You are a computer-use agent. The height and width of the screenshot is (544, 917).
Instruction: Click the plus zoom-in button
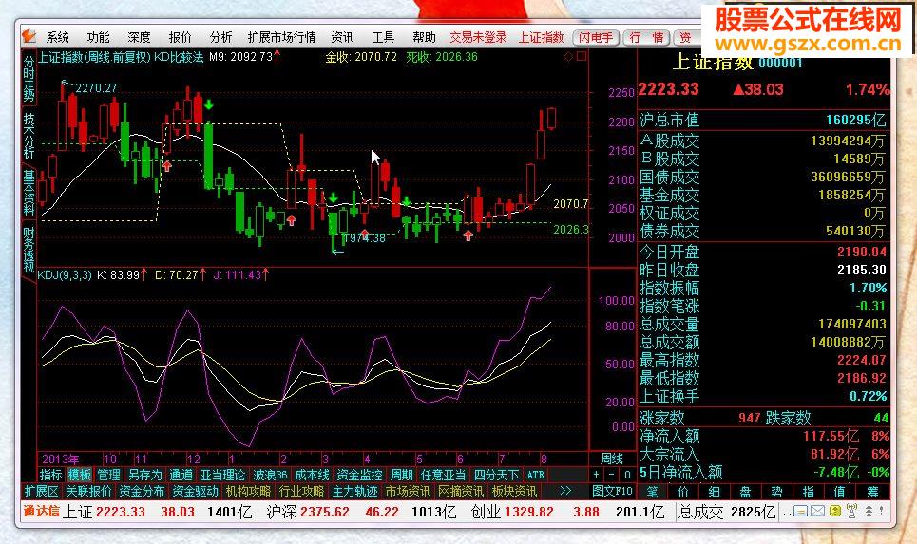pos(596,475)
